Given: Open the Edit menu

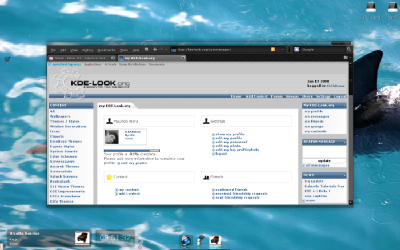Looking at the screenshot, I should coord(63,50).
